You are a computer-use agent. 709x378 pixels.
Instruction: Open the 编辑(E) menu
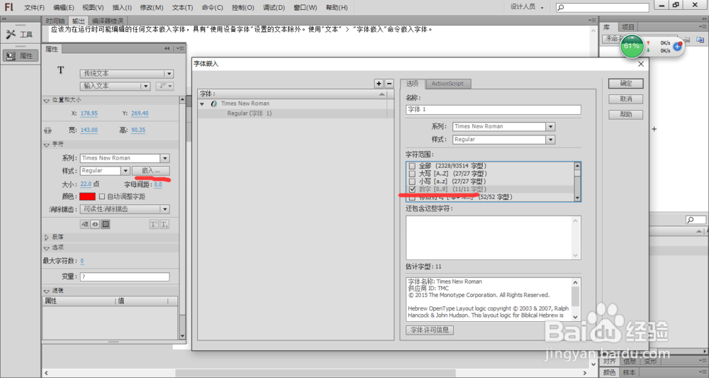point(63,8)
